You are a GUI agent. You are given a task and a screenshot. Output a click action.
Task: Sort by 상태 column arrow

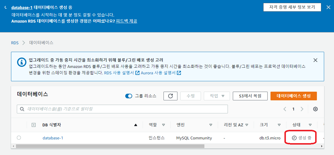click(x=310, y=125)
